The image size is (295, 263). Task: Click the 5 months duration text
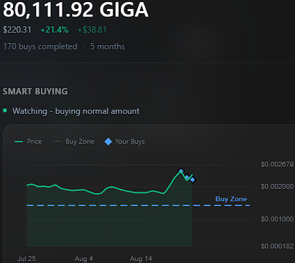(x=108, y=46)
